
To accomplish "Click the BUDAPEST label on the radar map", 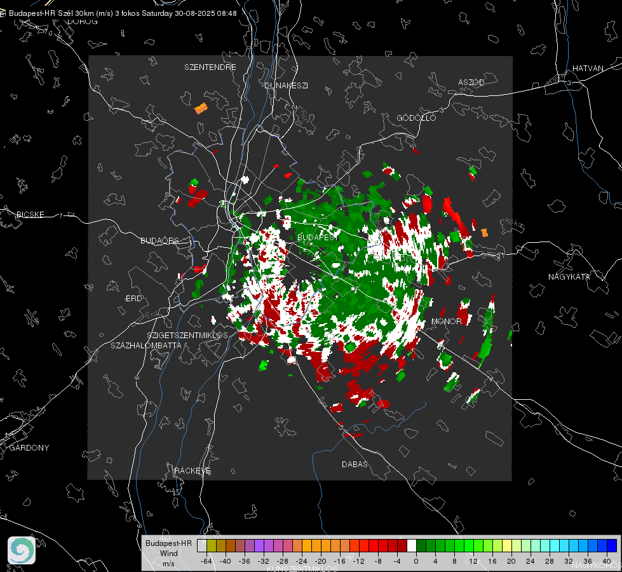I will tap(318, 237).
